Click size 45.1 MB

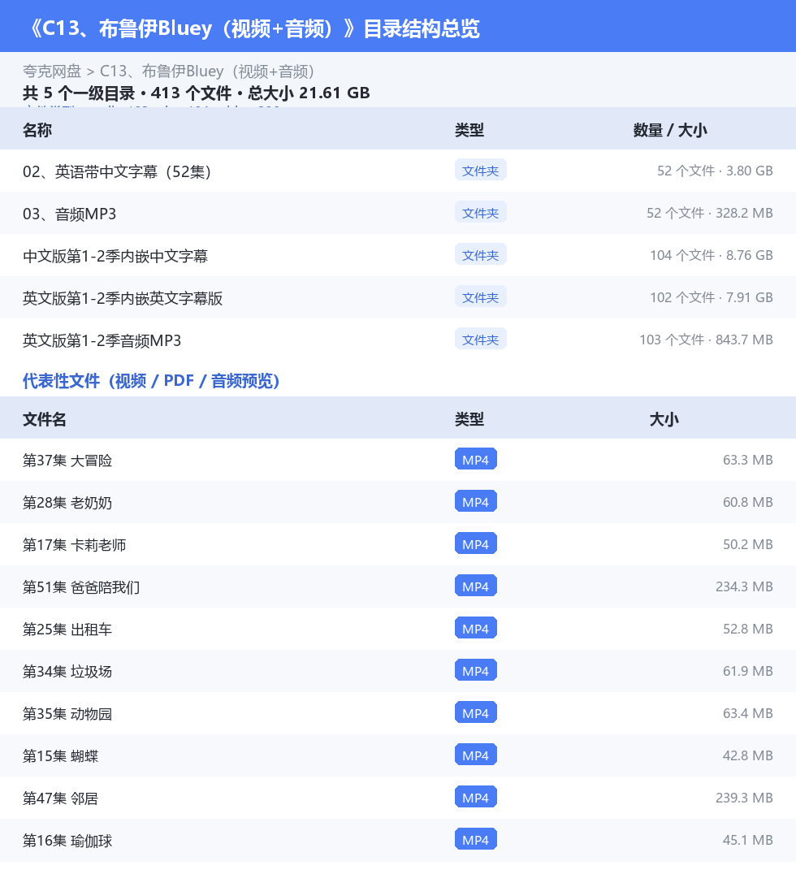748,840
